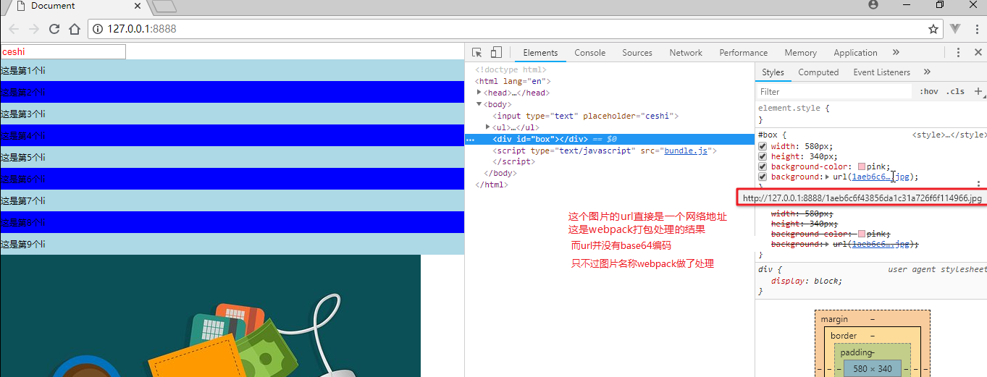Toggle device toolbar in DevTools
The width and height of the screenshot is (987, 377).
(x=496, y=52)
